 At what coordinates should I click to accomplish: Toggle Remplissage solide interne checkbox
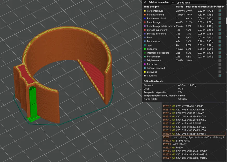[x=220, y=26]
